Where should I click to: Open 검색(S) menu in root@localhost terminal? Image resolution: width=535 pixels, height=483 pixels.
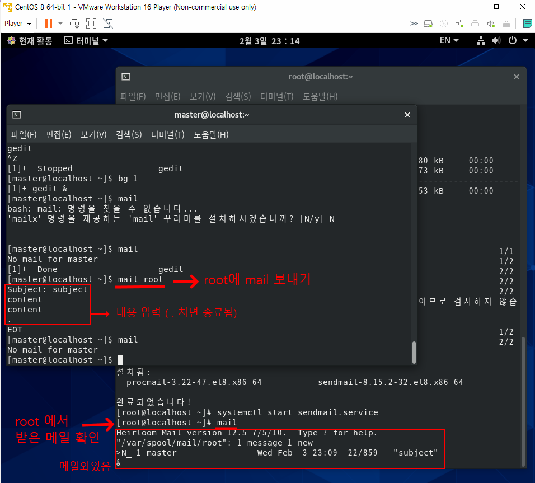(238, 97)
